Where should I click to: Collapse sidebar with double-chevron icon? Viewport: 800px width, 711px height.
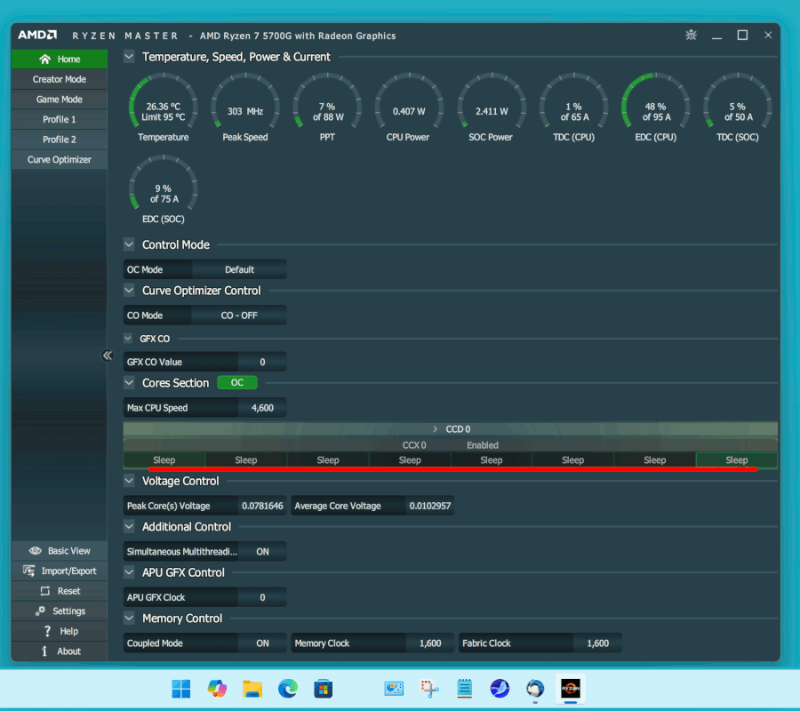[x=108, y=355]
